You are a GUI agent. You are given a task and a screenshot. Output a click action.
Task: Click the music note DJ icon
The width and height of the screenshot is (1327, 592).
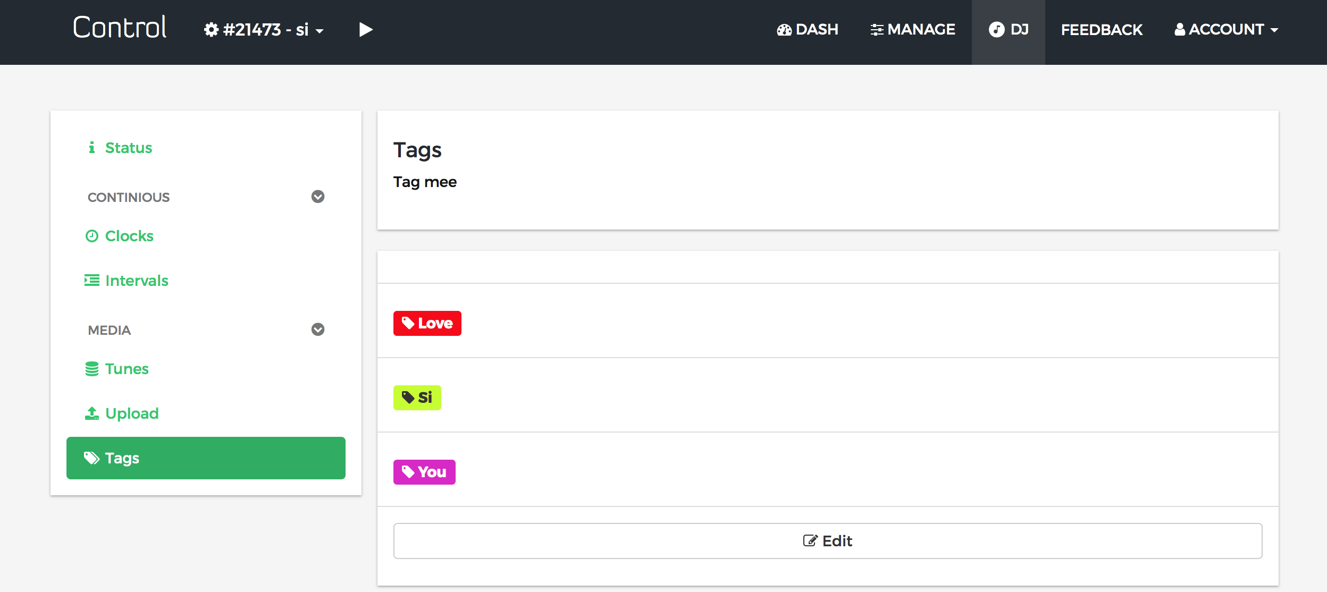pyautogui.click(x=996, y=30)
